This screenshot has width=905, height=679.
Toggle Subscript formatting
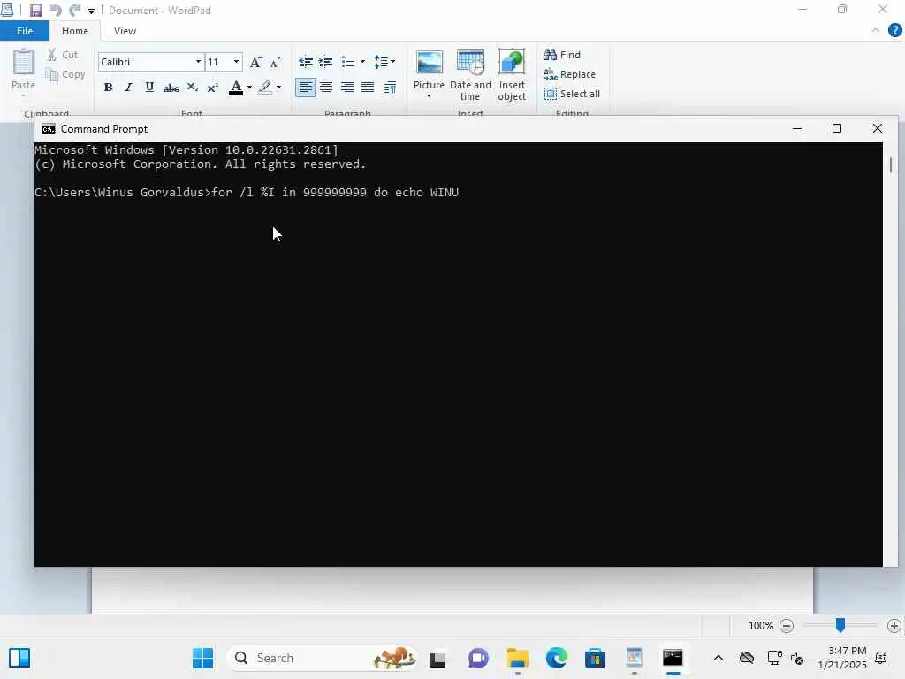click(192, 88)
